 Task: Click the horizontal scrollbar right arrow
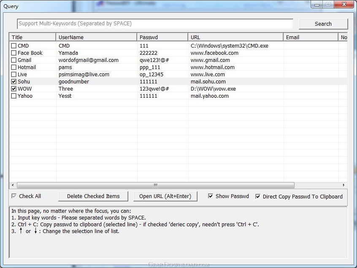344,185
